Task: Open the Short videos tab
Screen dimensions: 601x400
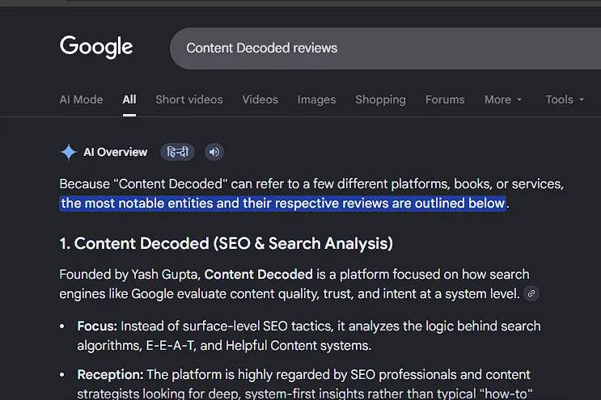Action: pyautogui.click(x=189, y=99)
